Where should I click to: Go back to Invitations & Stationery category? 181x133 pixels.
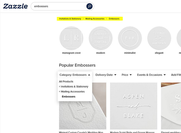(73, 87)
